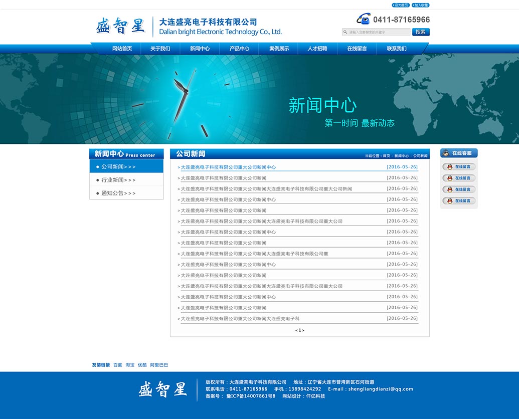Go to 产品中心 in the navigation bar
This screenshot has width=519, height=419.
coord(239,49)
